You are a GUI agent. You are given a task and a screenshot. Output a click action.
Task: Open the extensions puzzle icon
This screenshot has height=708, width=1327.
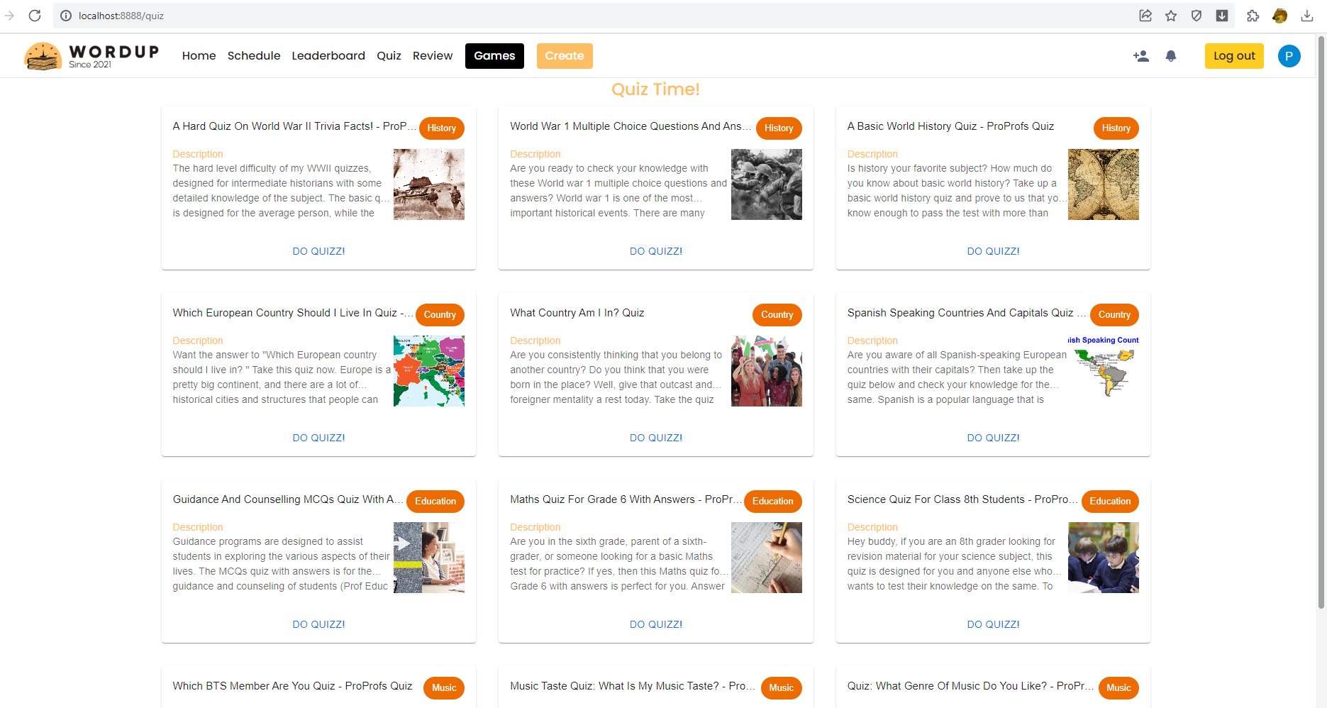[1253, 16]
